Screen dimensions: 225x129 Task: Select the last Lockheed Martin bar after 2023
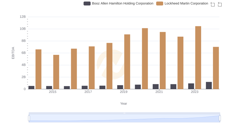[x=216, y=68]
